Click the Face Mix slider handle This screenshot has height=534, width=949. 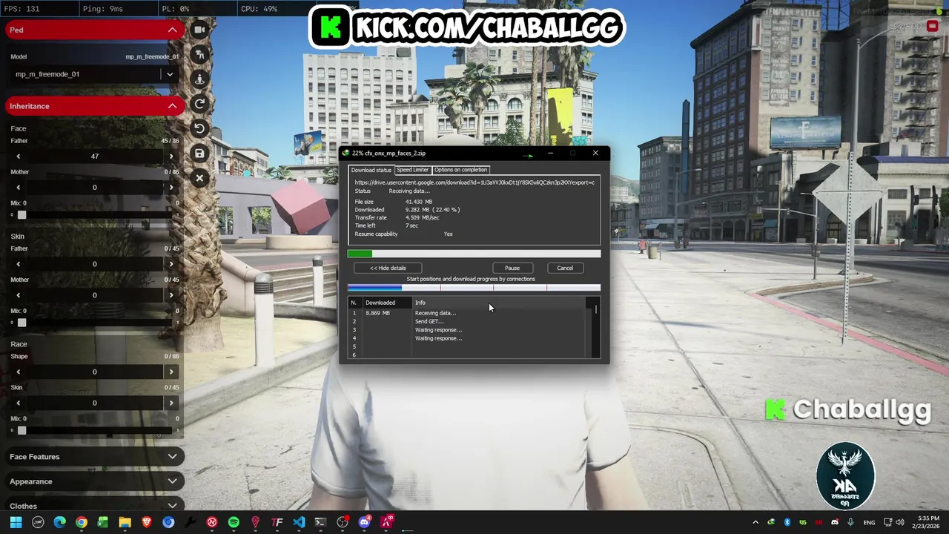click(x=22, y=215)
